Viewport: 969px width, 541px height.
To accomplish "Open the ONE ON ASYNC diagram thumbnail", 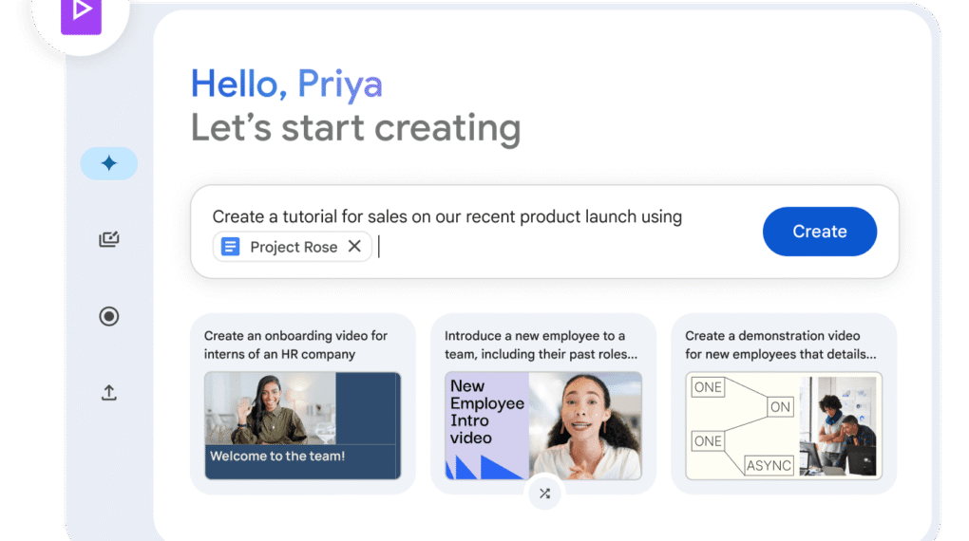I will (784, 425).
